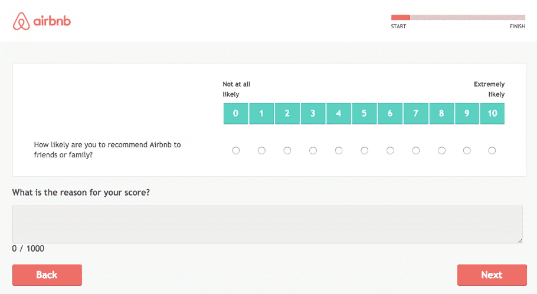Select the radio button for score 4

[x=339, y=150]
